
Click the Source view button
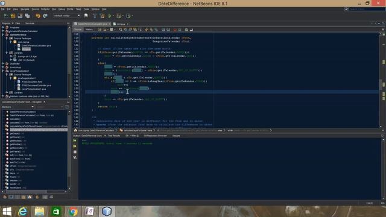(x=78, y=30)
